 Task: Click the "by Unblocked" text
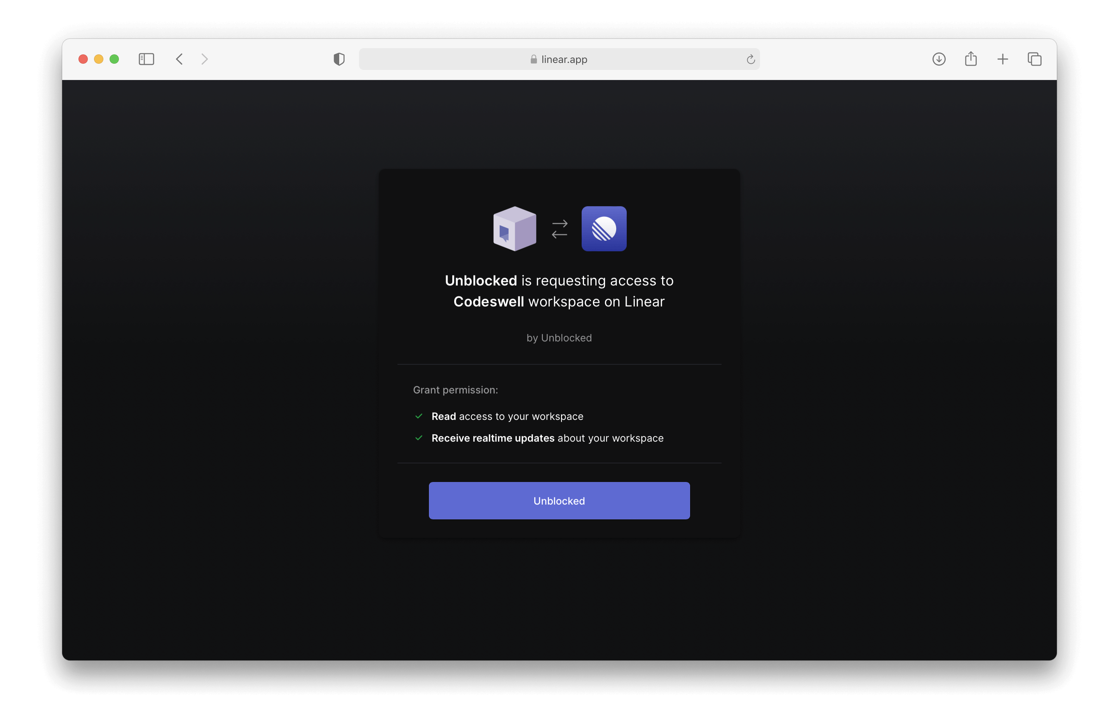click(559, 338)
